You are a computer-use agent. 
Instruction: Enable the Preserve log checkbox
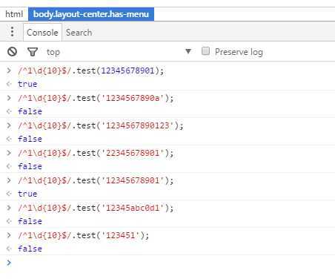tap(205, 51)
